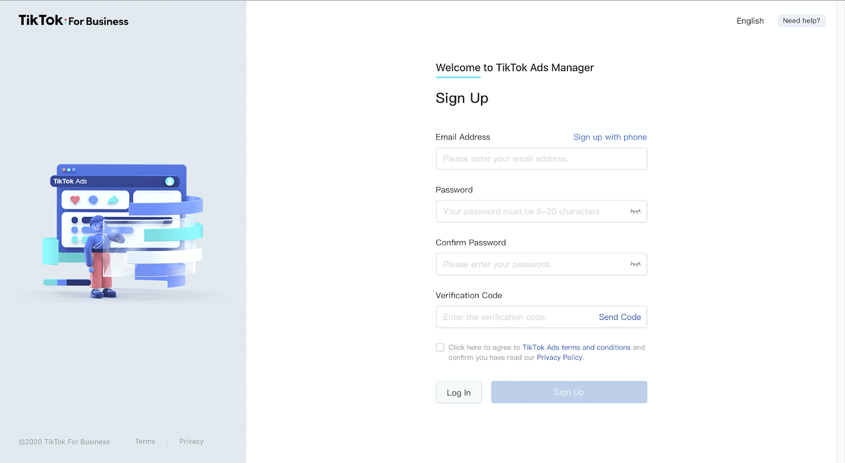The image size is (845, 463).
Task: Click the TikTok Ads illustration graphic
Action: (123, 231)
